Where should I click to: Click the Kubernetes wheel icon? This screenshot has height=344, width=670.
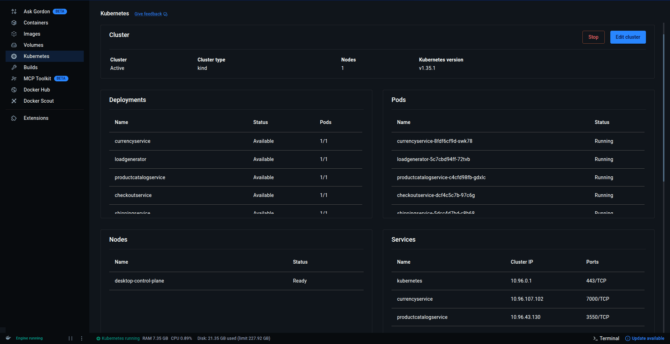coord(14,56)
